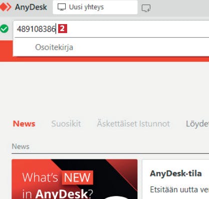Click the AnyDesk-tila status card
Image resolution: width=209 pixels, height=199 pixels.
click(175, 179)
